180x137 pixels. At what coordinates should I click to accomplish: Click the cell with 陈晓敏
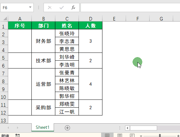point(67,88)
